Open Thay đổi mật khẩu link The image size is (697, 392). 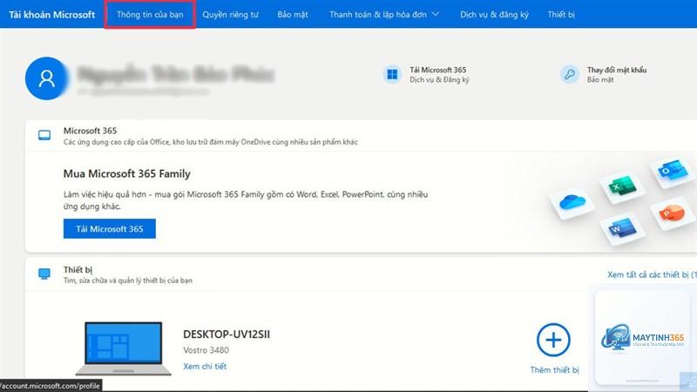tap(617, 70)
